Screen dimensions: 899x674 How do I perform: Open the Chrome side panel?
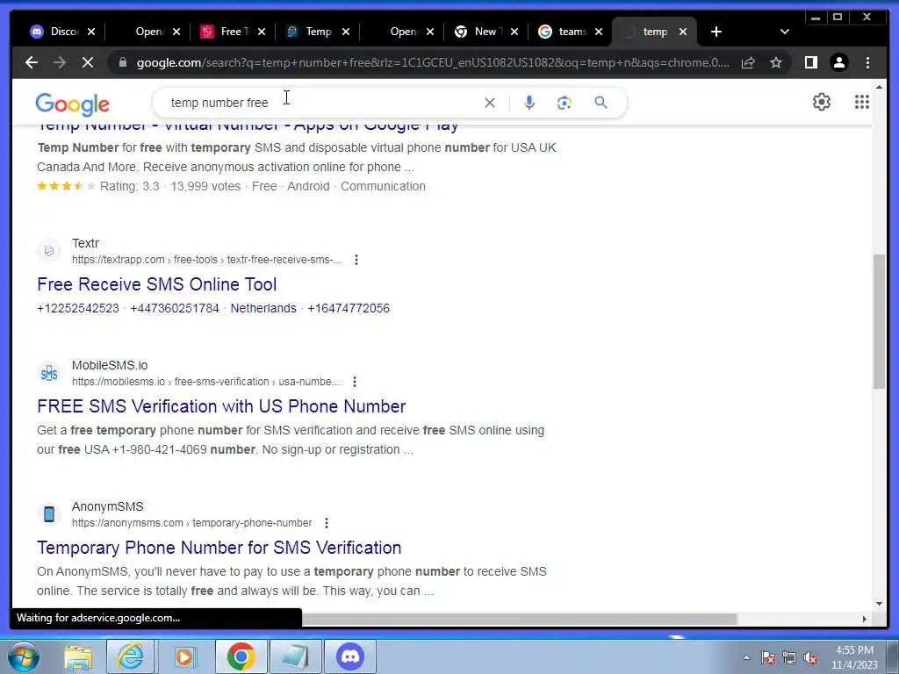810,62
